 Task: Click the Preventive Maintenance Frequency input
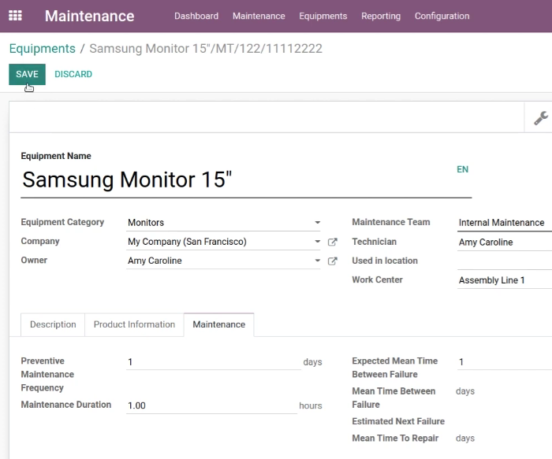coord(214,362)
